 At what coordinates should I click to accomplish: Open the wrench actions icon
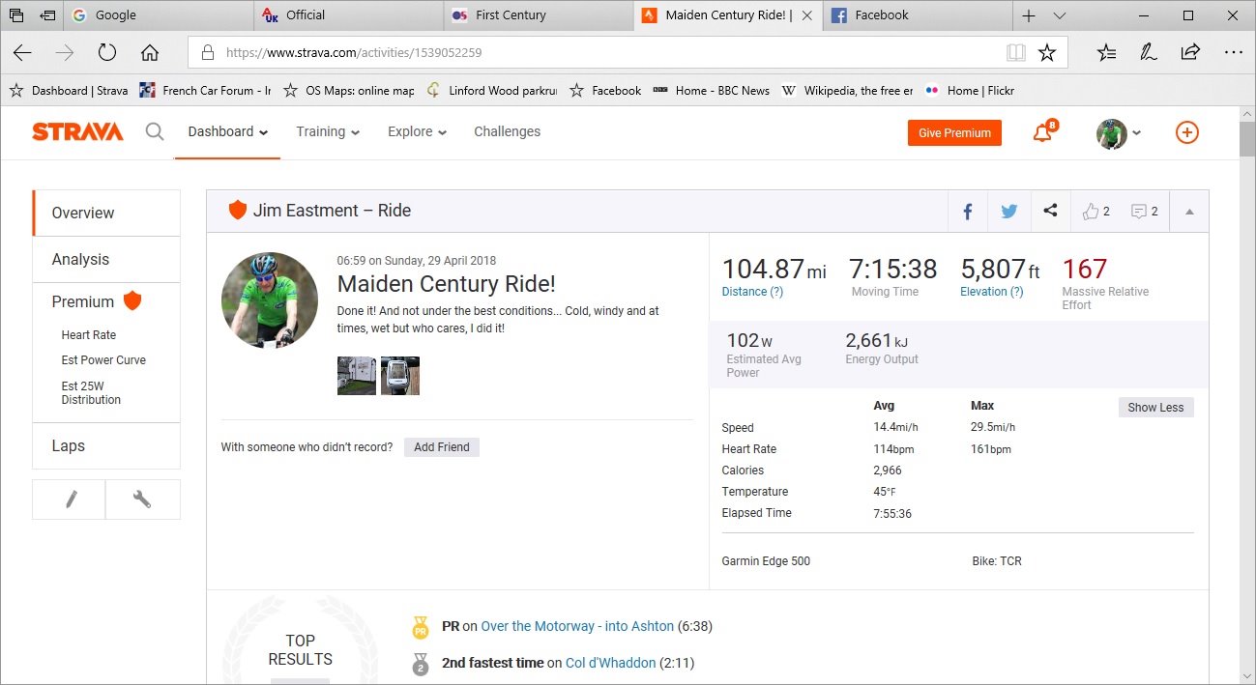point(142,499)
